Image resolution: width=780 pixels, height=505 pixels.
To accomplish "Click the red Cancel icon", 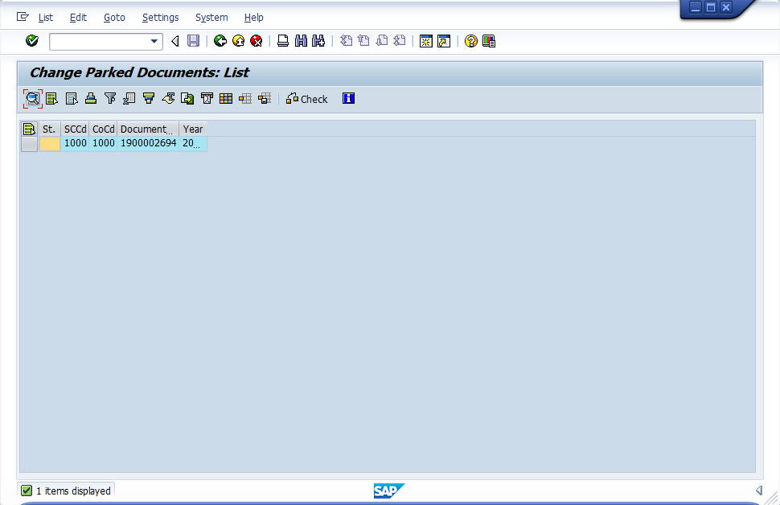I will coord(257,41).
